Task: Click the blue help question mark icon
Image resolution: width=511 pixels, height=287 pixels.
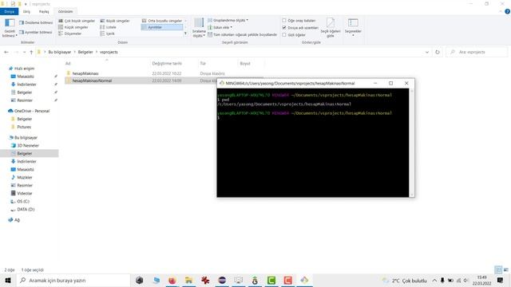Action: (508, 11)
